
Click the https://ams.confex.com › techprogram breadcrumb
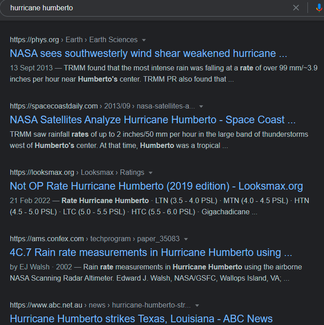pyautogui.click(x=95, y=238)
